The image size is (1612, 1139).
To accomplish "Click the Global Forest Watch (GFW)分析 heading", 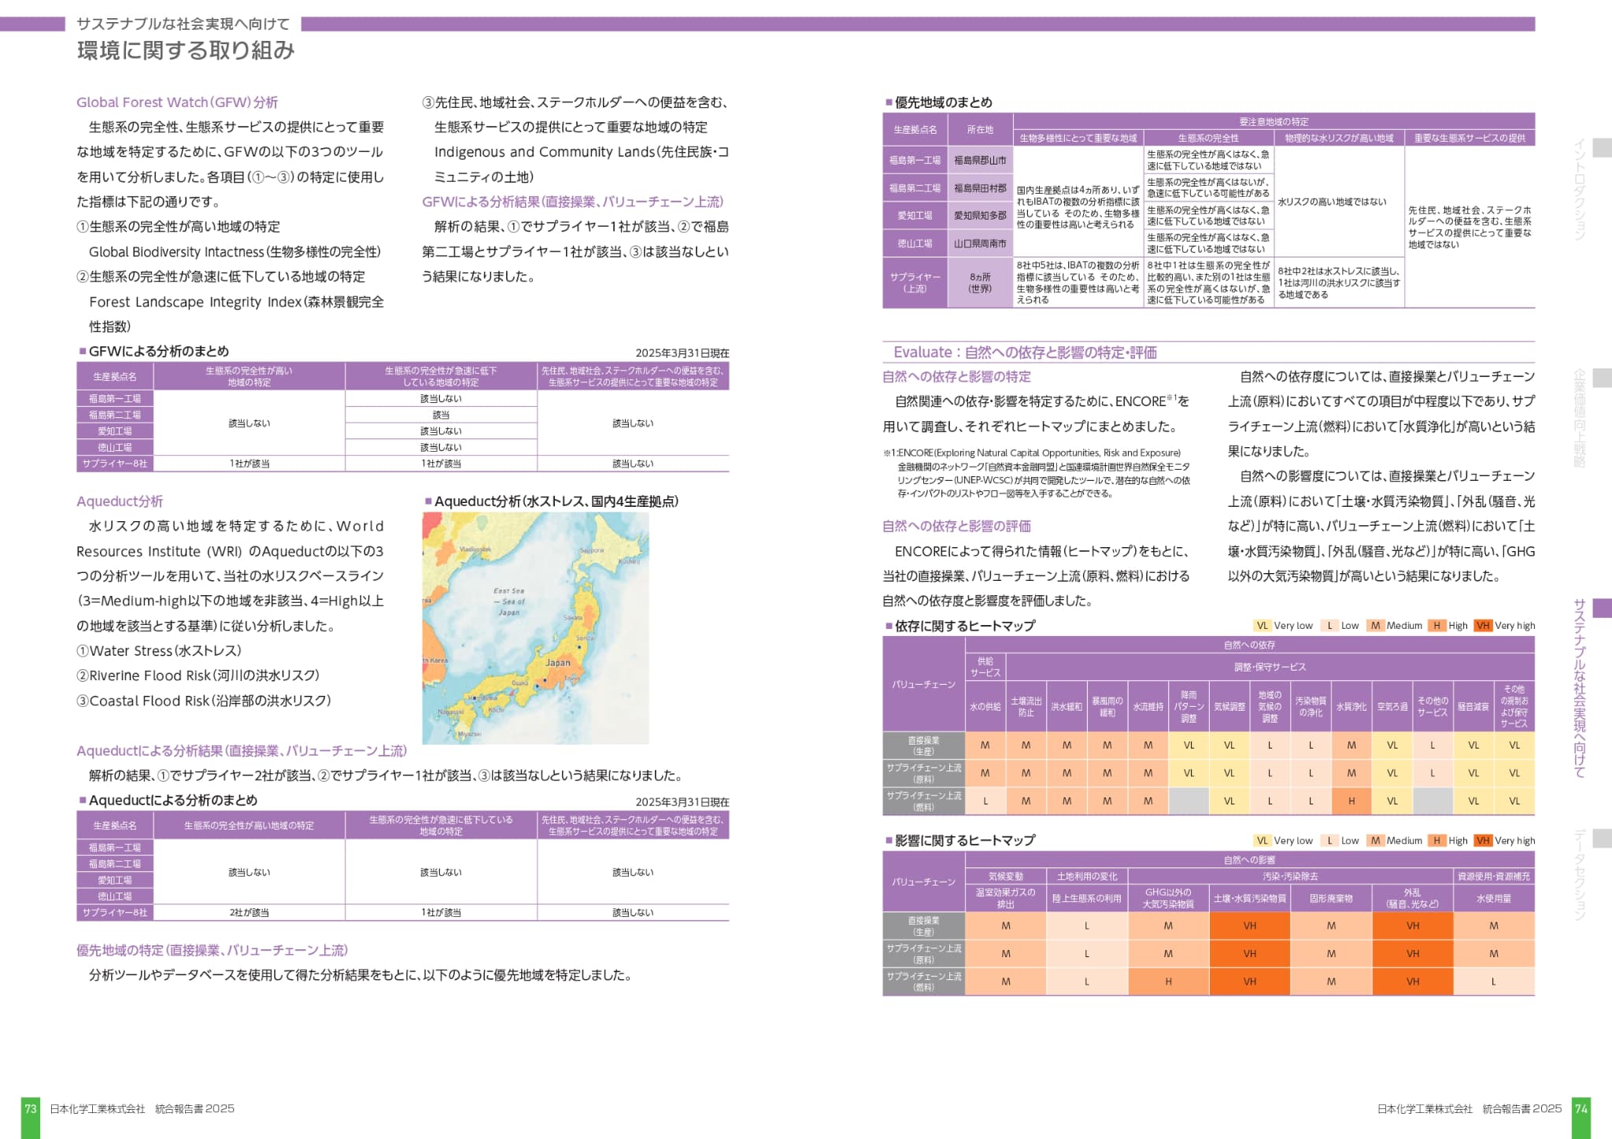I will (x=177, y=102).
